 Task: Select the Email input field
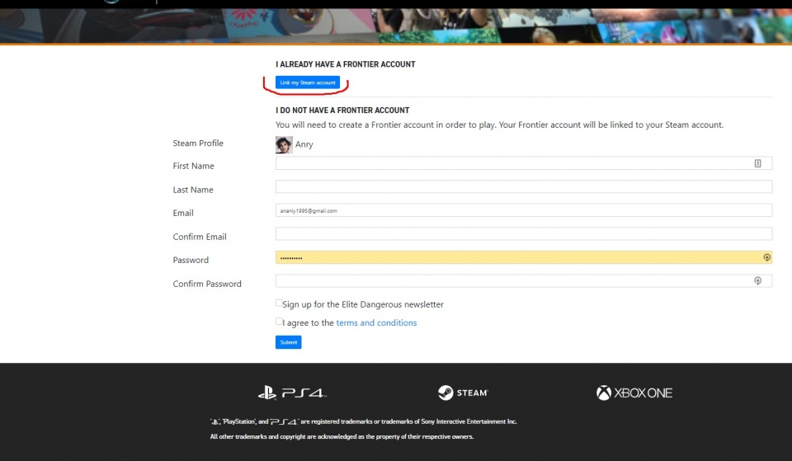tap(524, 210)
